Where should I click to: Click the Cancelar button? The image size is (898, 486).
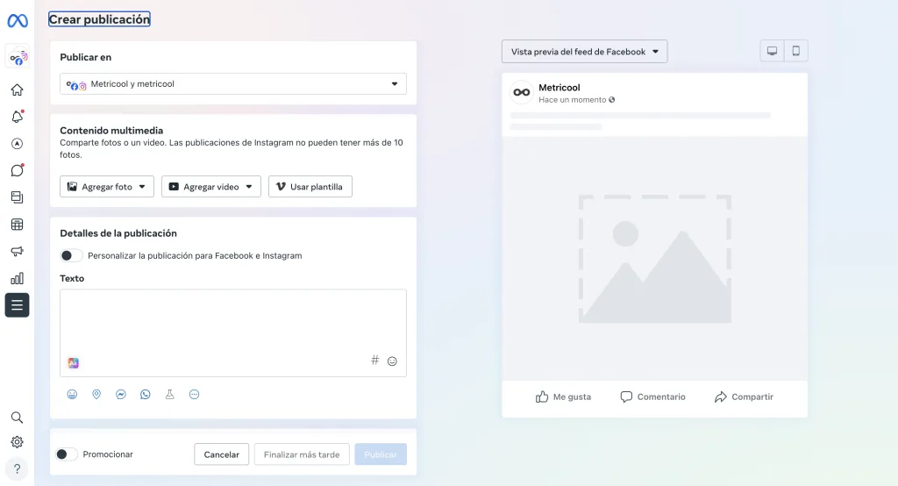(221, 454)
